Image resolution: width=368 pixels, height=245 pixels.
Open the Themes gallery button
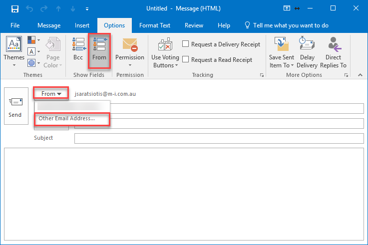point(14,51)
